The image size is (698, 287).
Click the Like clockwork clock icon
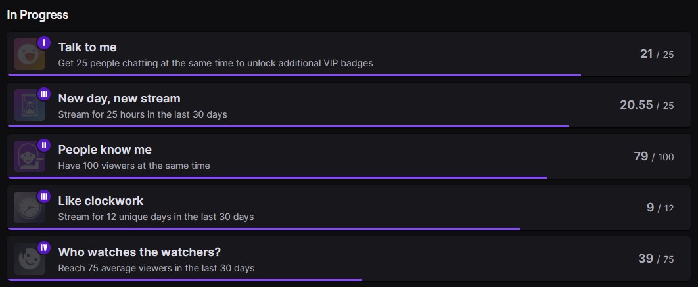[x=29, y=208]
